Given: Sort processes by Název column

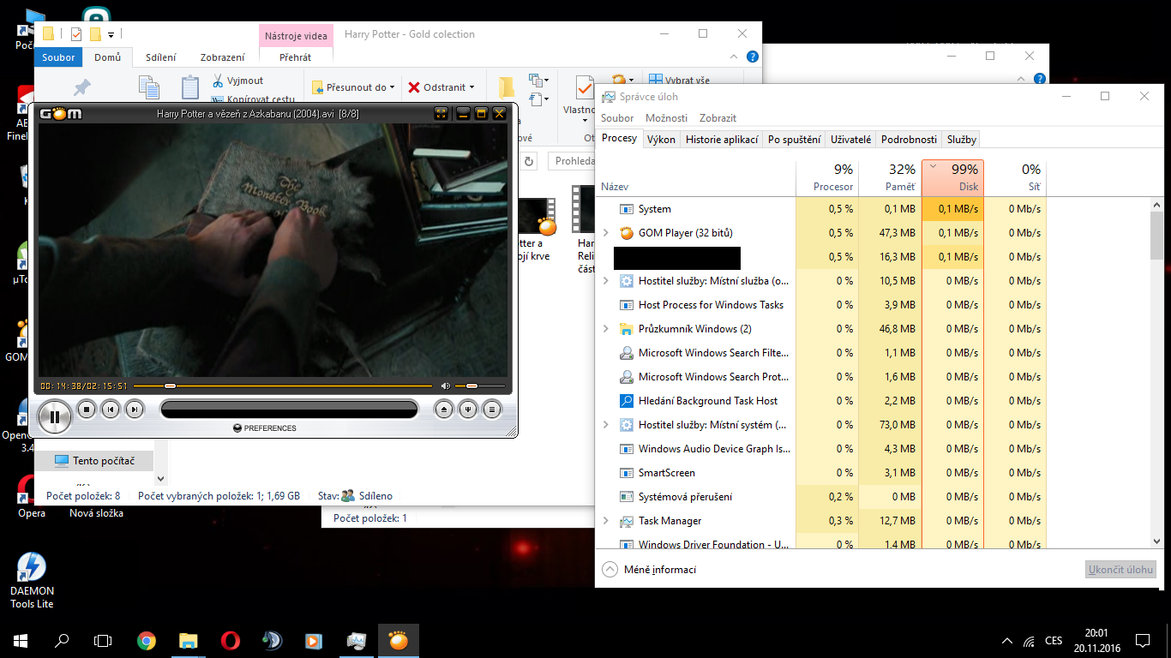Looking at the screenshot, I should click(x=696, y=177).
